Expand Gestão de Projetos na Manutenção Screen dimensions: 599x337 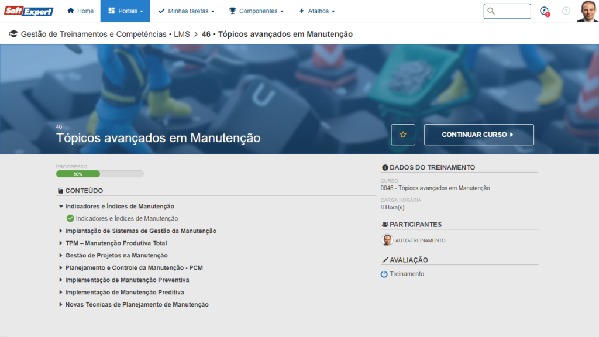(61, 256)
